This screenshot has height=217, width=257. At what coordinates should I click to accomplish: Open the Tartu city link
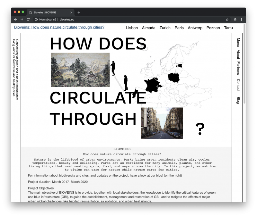pos(228,28)
